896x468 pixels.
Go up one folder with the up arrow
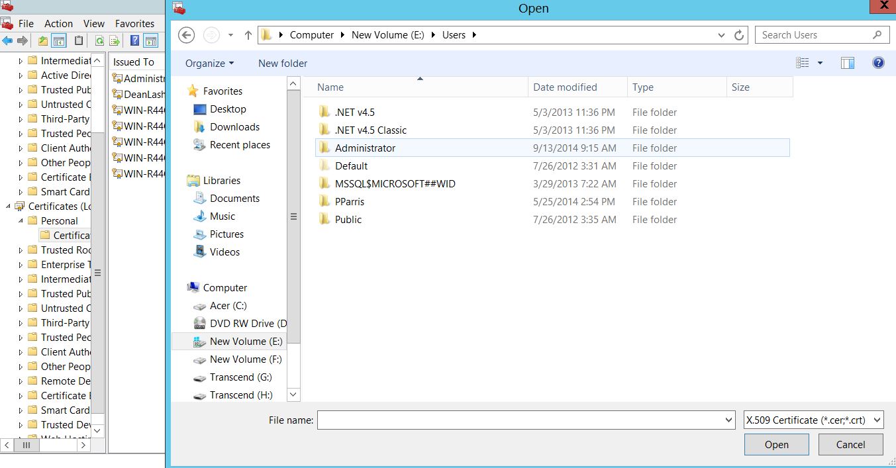tap(248, 35)
